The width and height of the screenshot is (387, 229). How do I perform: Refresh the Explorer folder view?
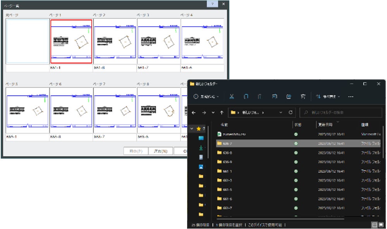click(291, 113)
